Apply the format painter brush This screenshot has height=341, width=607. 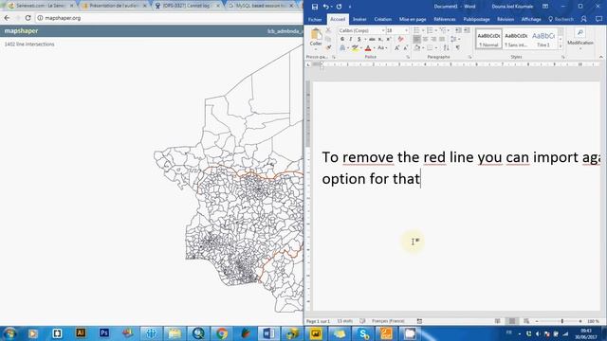[x=328, y=47]
